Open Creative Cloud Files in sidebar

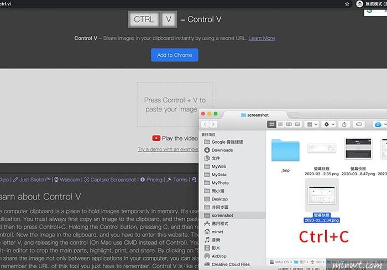tap(227, 264)
